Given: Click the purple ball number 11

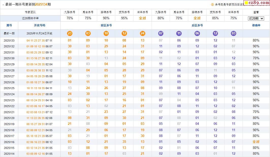Looking at the screenshot, I should 179,33.
